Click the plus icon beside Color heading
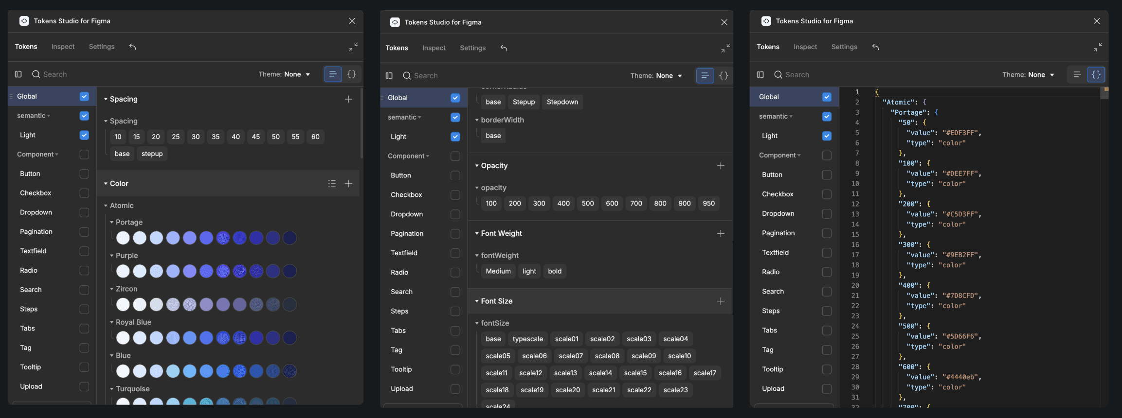Viewport: 1122px width, 418px height. 348,184
